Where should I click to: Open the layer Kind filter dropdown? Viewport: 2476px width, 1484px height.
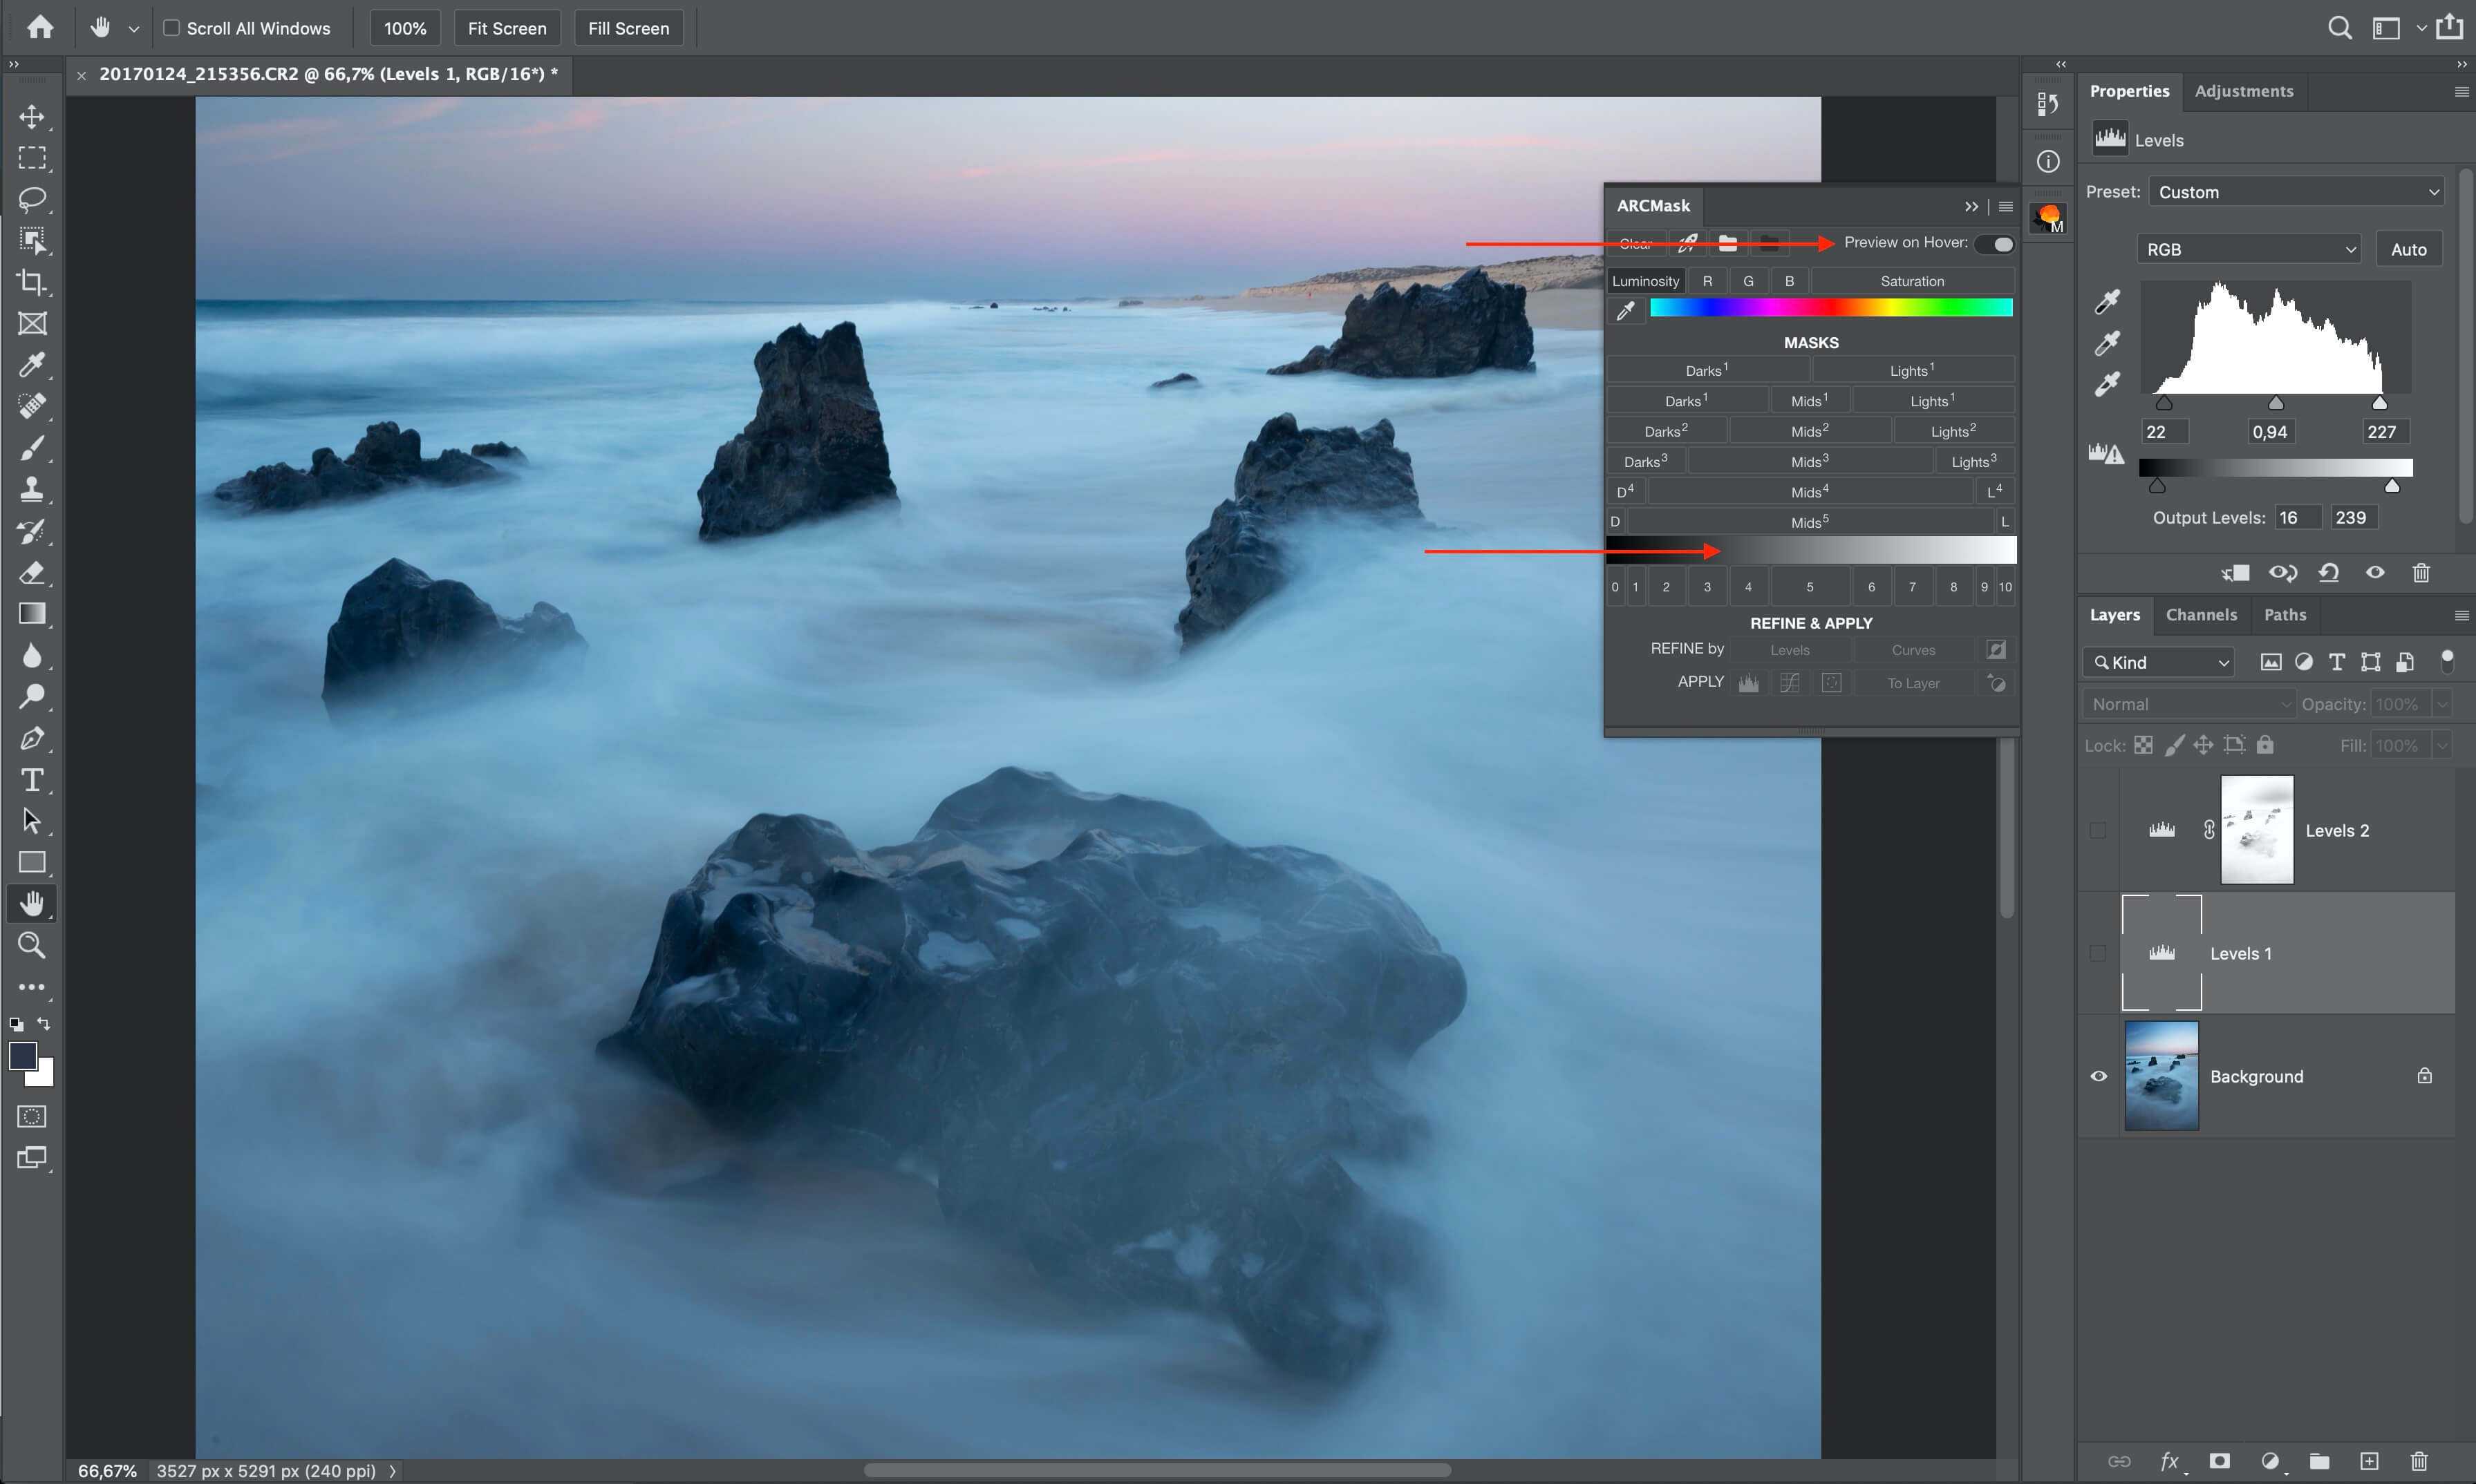2158,662
